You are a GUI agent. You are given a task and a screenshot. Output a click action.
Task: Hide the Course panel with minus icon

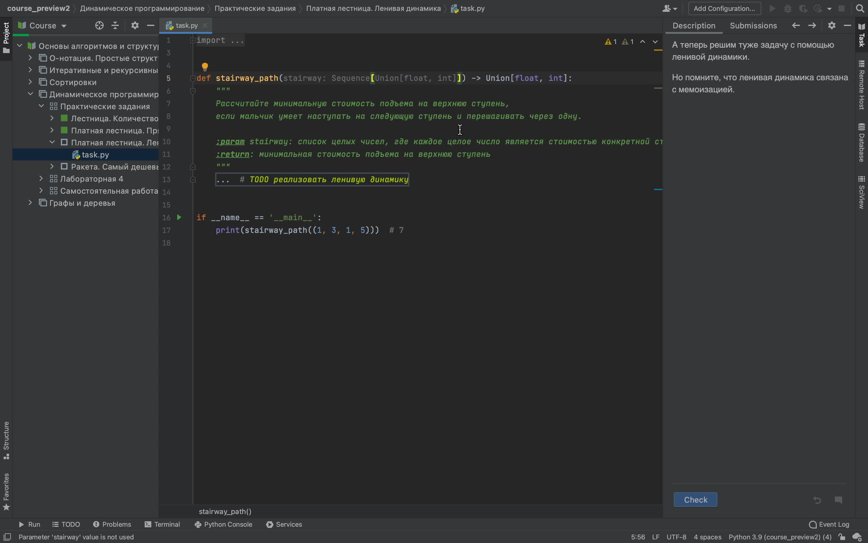[x=151, y=26]
